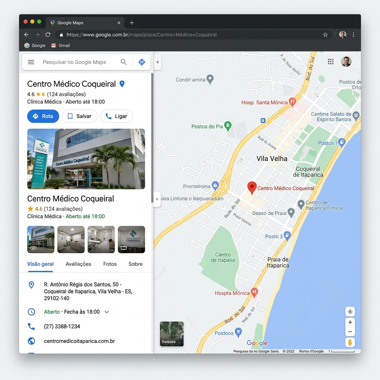Click Postoos shopping marker
The height and width of the screenshot is (380, 380).
click(239, 332)
